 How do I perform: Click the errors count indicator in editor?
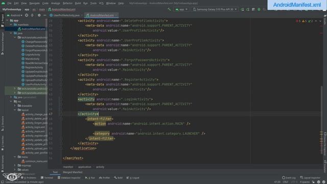298,21
